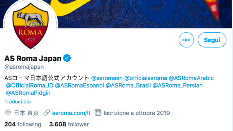Open the asroma.com/it website link
The image size is (233, 131).
(x=71, y=113)
